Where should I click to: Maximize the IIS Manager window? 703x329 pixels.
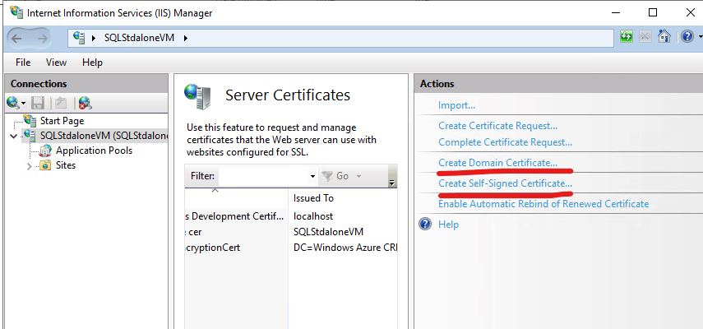pos(653,12)
